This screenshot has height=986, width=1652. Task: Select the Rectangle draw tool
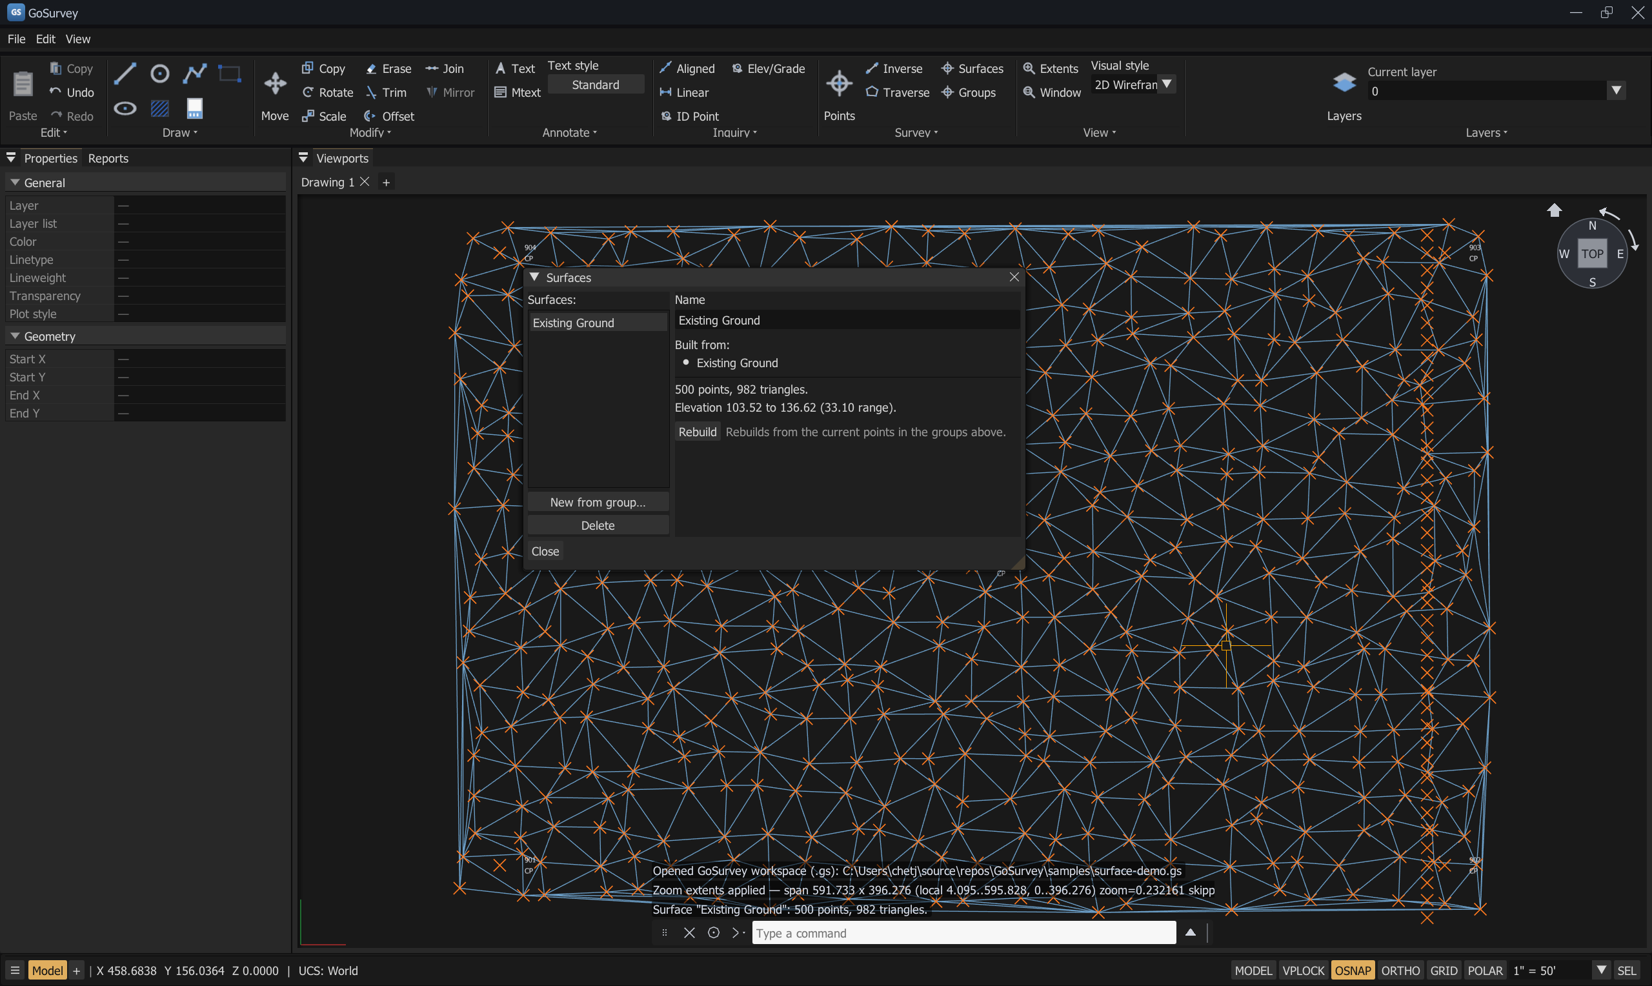tap(230, 73)
